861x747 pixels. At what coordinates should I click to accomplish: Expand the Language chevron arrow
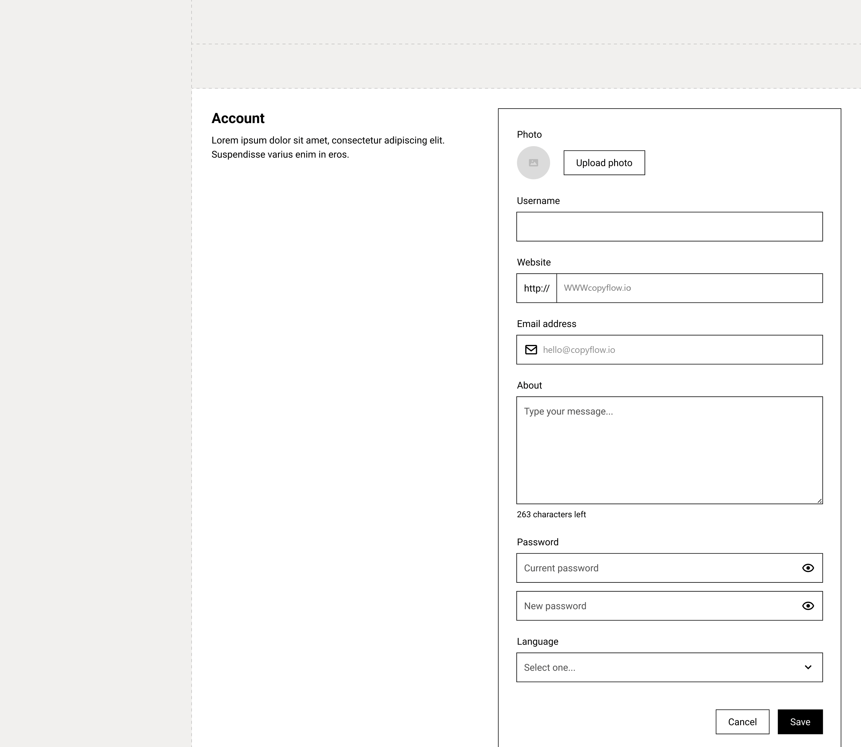808,667
